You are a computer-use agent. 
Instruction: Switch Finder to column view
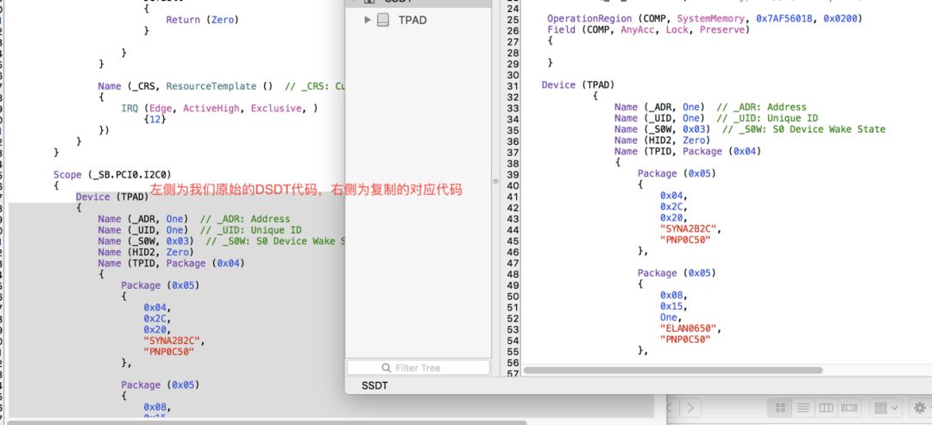click(x=826, y=407)
